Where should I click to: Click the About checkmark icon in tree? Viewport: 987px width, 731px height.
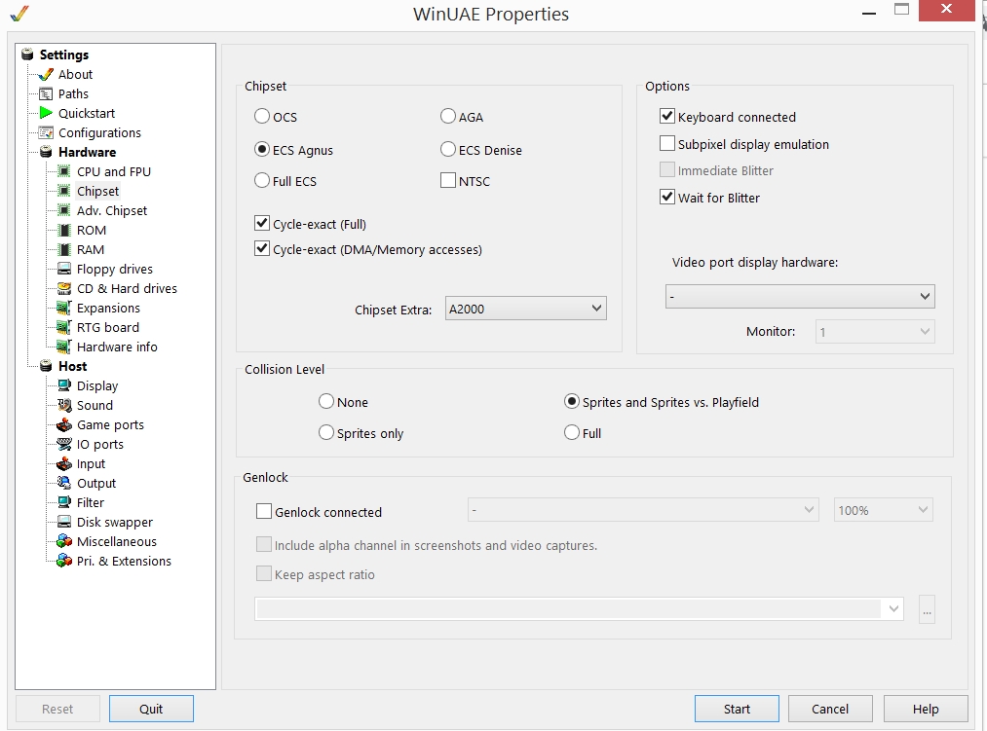(x=46, y=74)
